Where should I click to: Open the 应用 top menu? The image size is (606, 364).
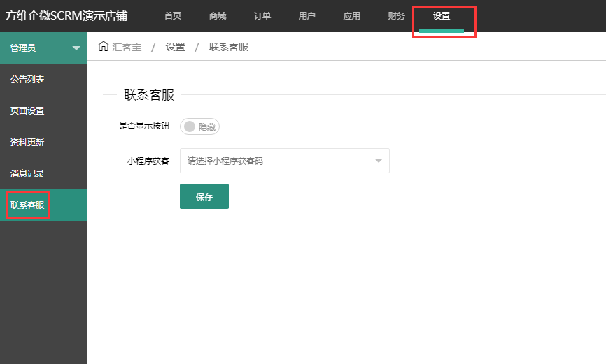(352, 16)
